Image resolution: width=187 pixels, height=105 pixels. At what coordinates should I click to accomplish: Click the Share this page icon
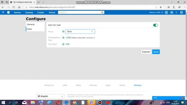179,7
